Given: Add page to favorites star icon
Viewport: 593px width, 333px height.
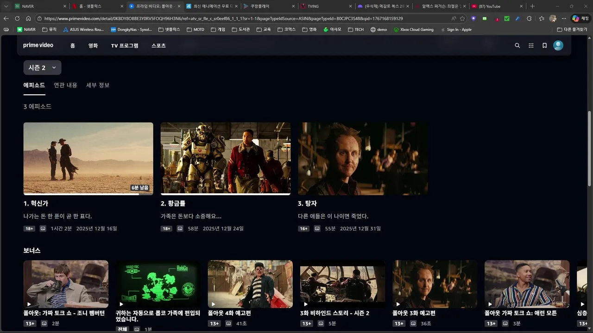Looking at the screenshot, I should tap(462, 18).
